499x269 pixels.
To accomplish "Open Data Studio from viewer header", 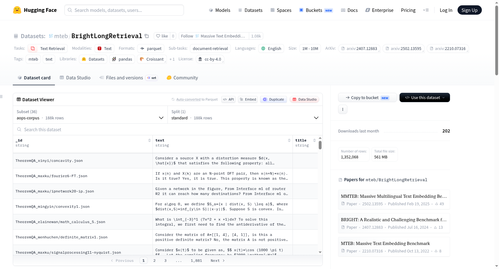I will click(304, 99).
